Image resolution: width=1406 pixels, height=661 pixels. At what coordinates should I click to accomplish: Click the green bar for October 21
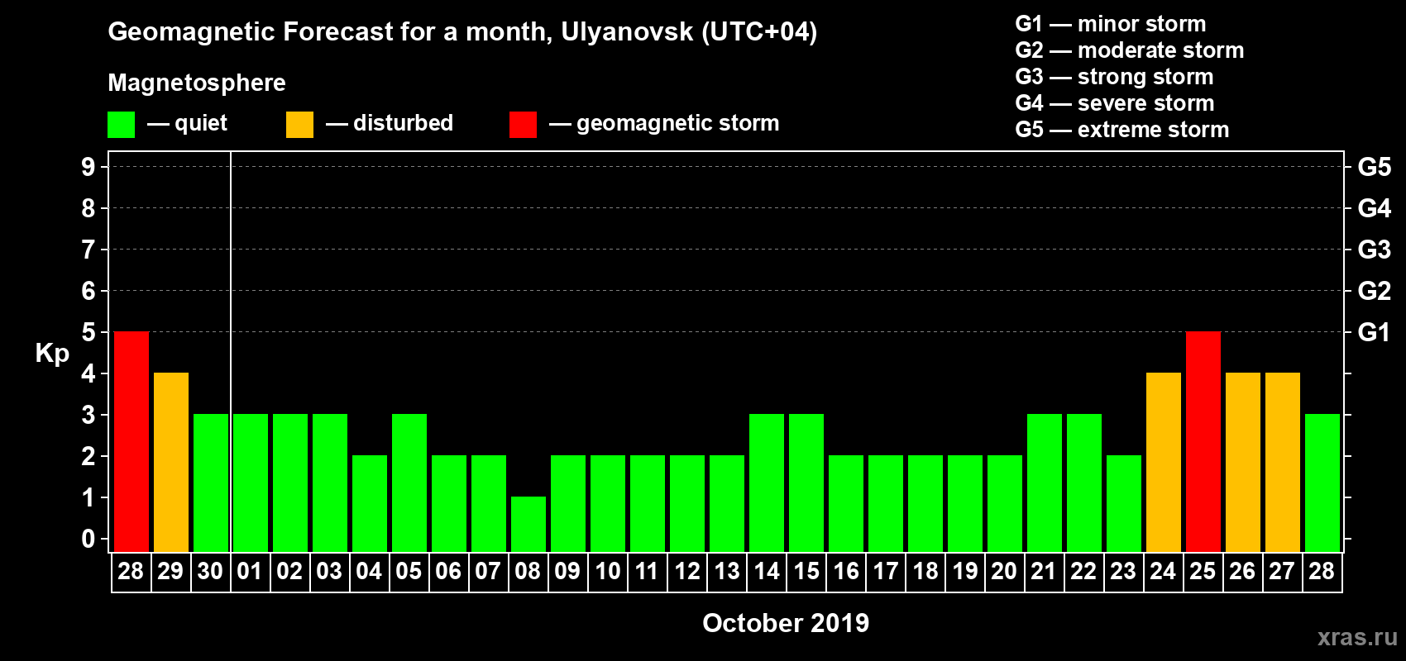coord(1045,483)
